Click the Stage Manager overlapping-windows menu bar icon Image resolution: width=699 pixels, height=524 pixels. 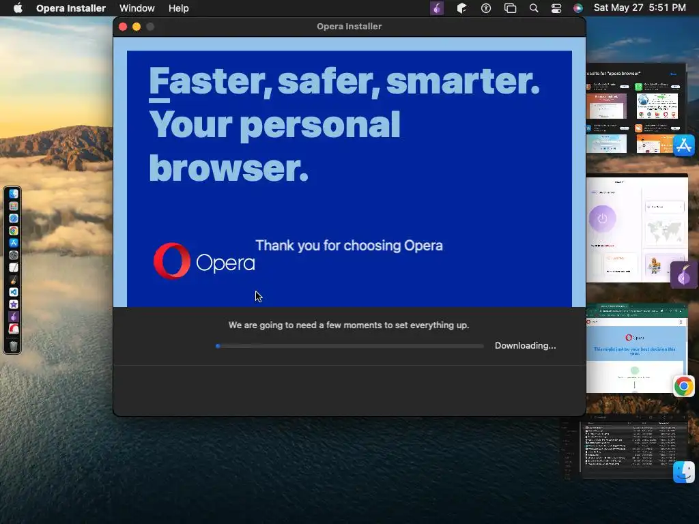click(x=510, y=8)
